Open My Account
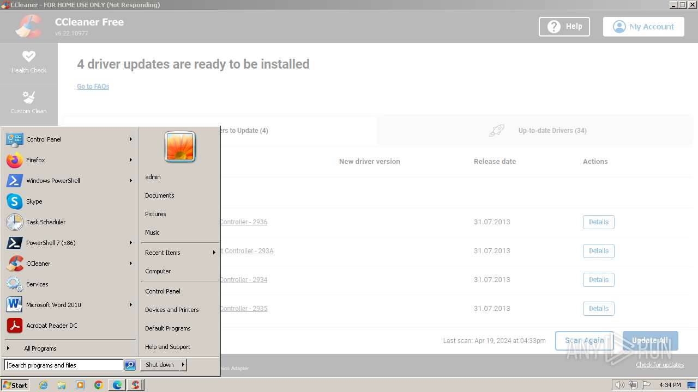Screen dimensions: 698x392 (643, 26)
